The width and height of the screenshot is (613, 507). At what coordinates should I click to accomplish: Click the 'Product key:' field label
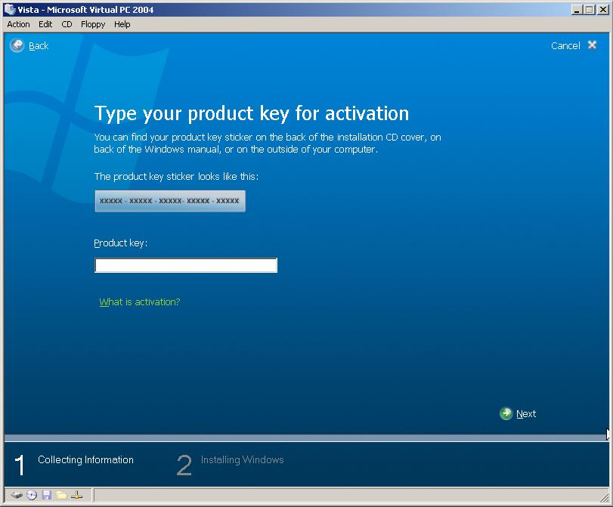point(121,243)
